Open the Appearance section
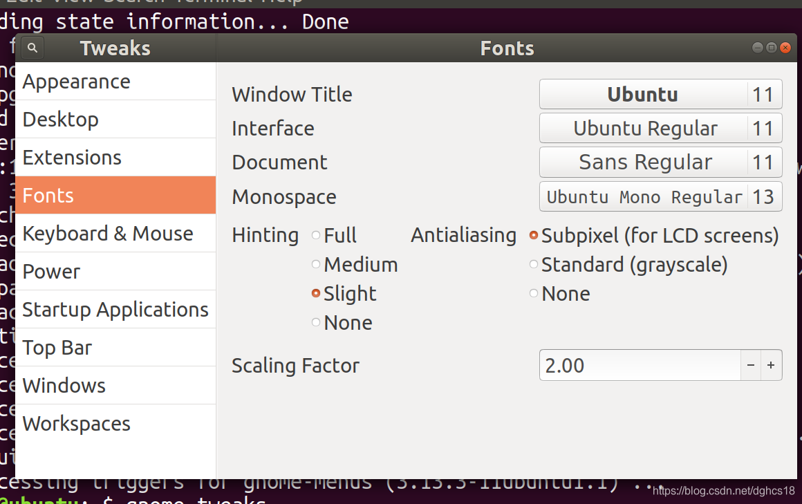Screen dimensions: 802x504 pos(115,82)
